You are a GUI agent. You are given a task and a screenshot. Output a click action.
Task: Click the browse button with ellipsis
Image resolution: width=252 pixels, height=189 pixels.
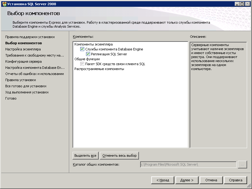pos(242,165)
